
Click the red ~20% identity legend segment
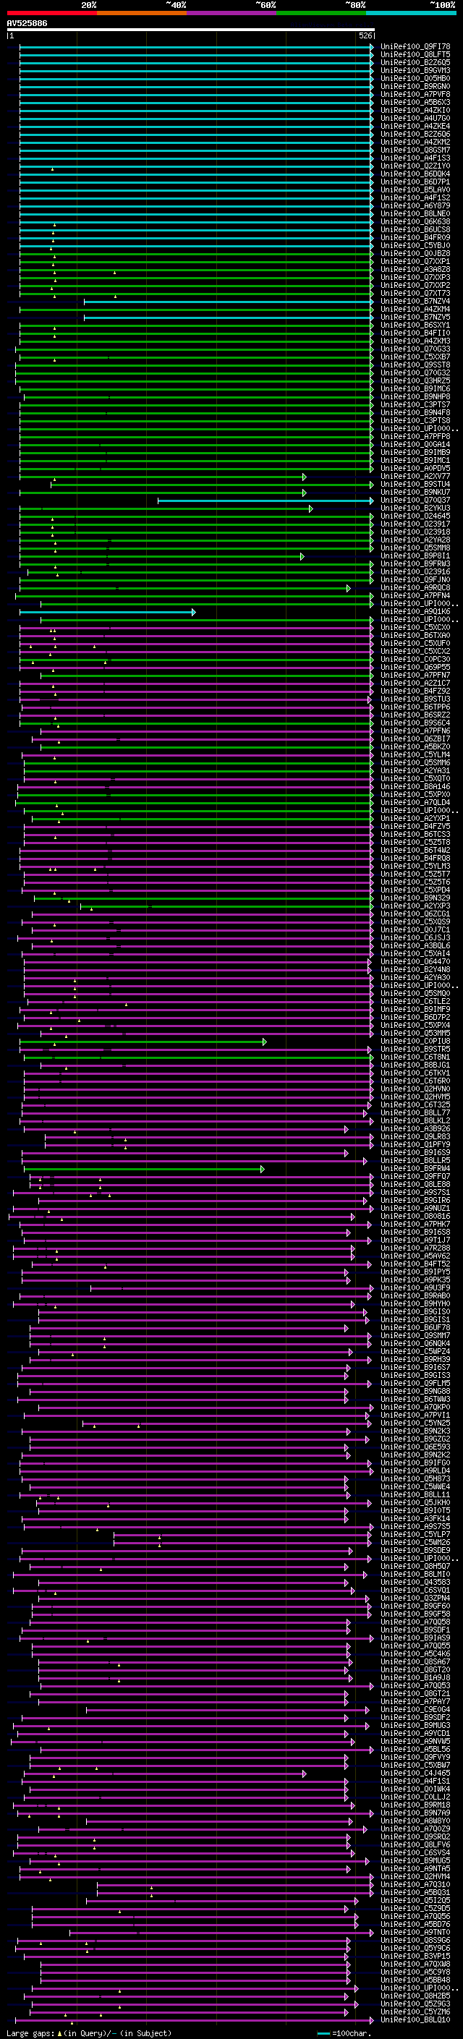(x=51, y=13)
